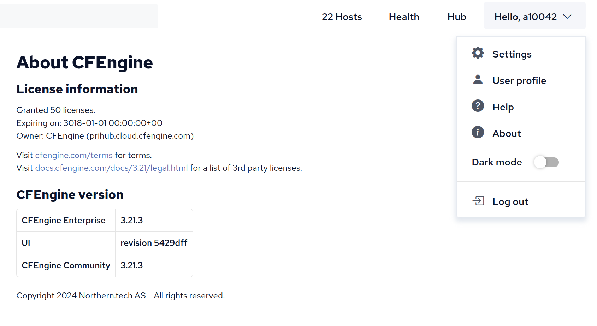This screenshot has width=597, height=326.
Task: Click the About info icon
Action: tap(478, 132)
